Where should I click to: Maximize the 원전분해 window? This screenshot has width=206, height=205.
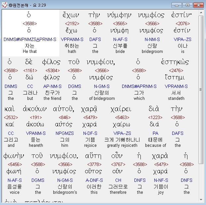187,5
